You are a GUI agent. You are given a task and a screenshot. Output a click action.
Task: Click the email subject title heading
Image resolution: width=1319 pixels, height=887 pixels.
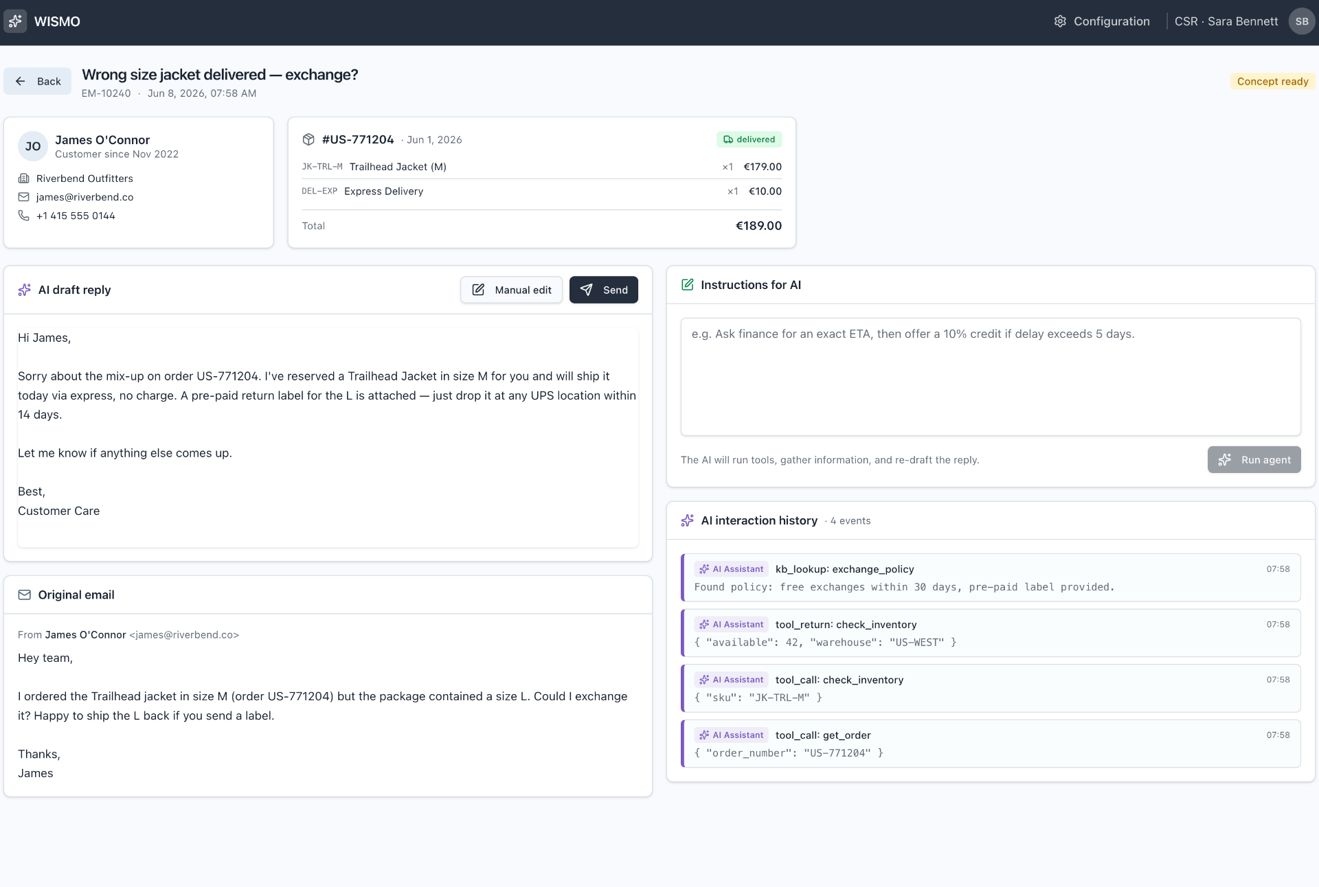coord(220,74)
